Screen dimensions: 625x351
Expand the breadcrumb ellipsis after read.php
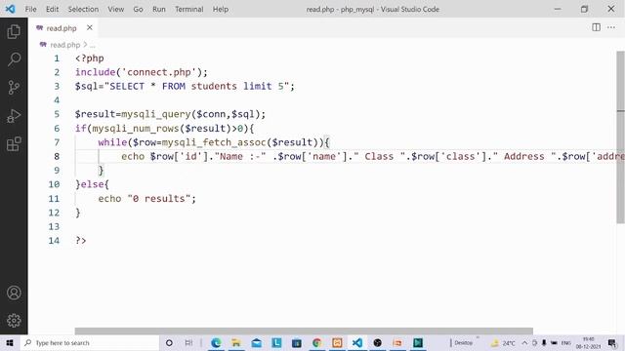93,45
